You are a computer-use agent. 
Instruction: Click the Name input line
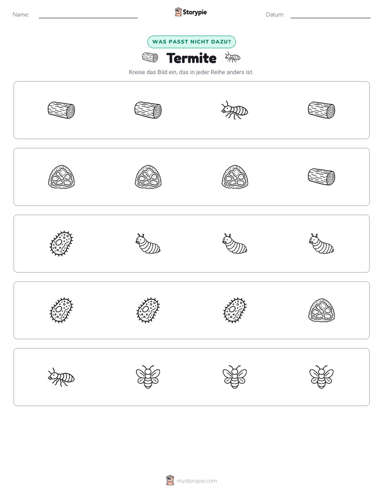tap(88, 15)
